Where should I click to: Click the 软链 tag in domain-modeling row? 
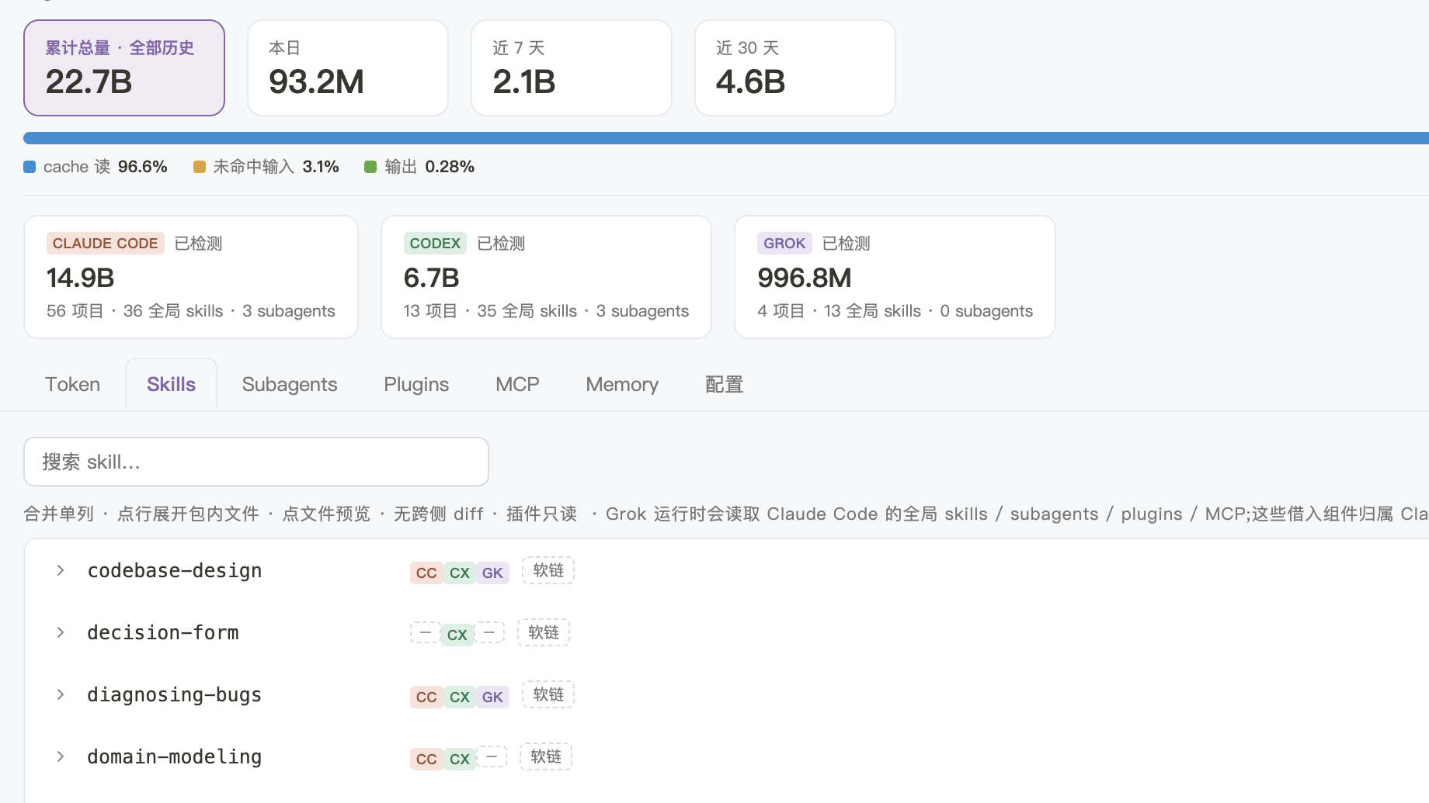click(x=546, y=756)
